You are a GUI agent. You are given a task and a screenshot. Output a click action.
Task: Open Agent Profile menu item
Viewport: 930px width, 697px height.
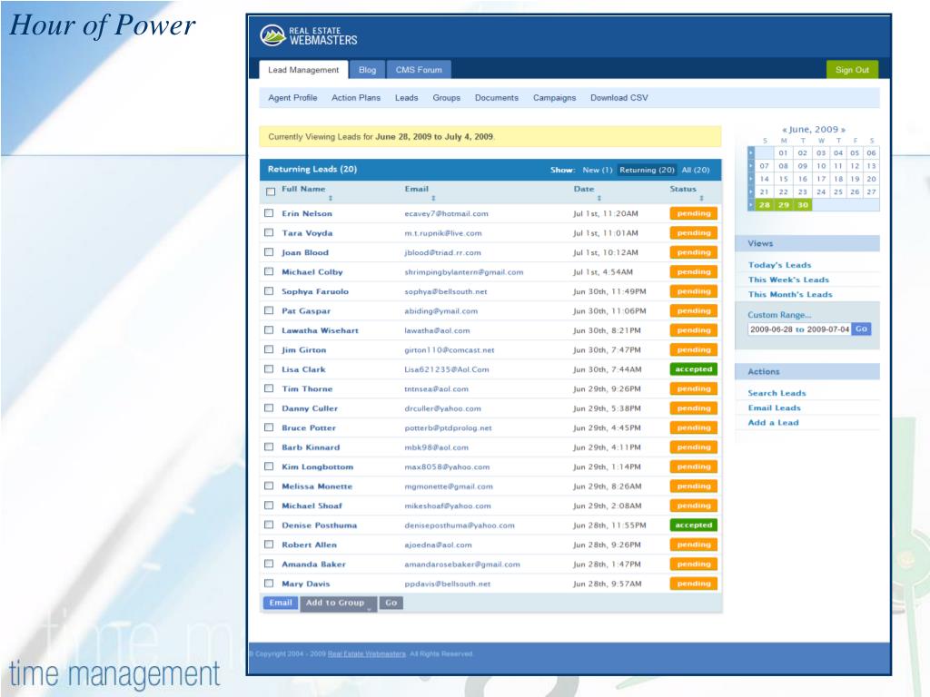[292, 98]
